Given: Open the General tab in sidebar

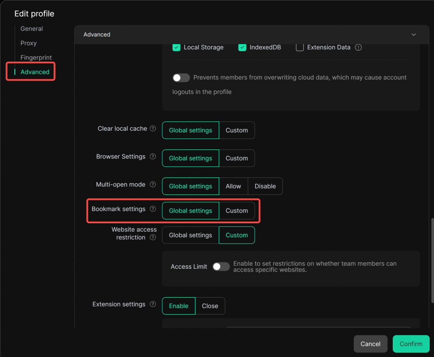Looking at the screenshot, I should [x=32, y=29].
